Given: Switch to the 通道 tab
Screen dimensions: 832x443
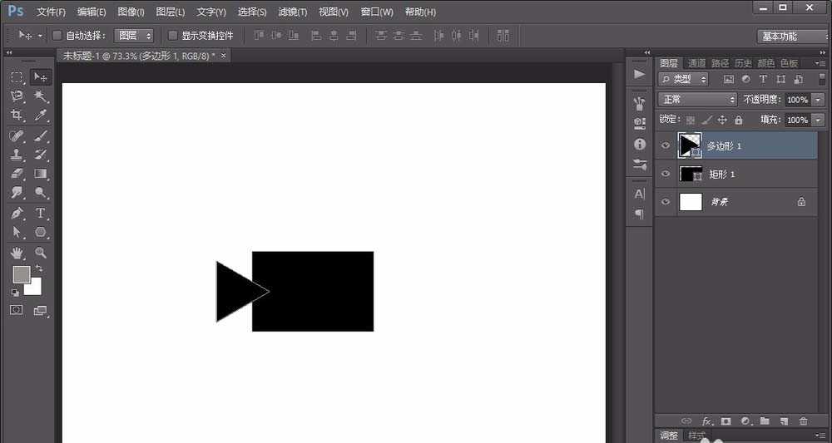Looking at the screenshot, I should click(x=696, y=63).
